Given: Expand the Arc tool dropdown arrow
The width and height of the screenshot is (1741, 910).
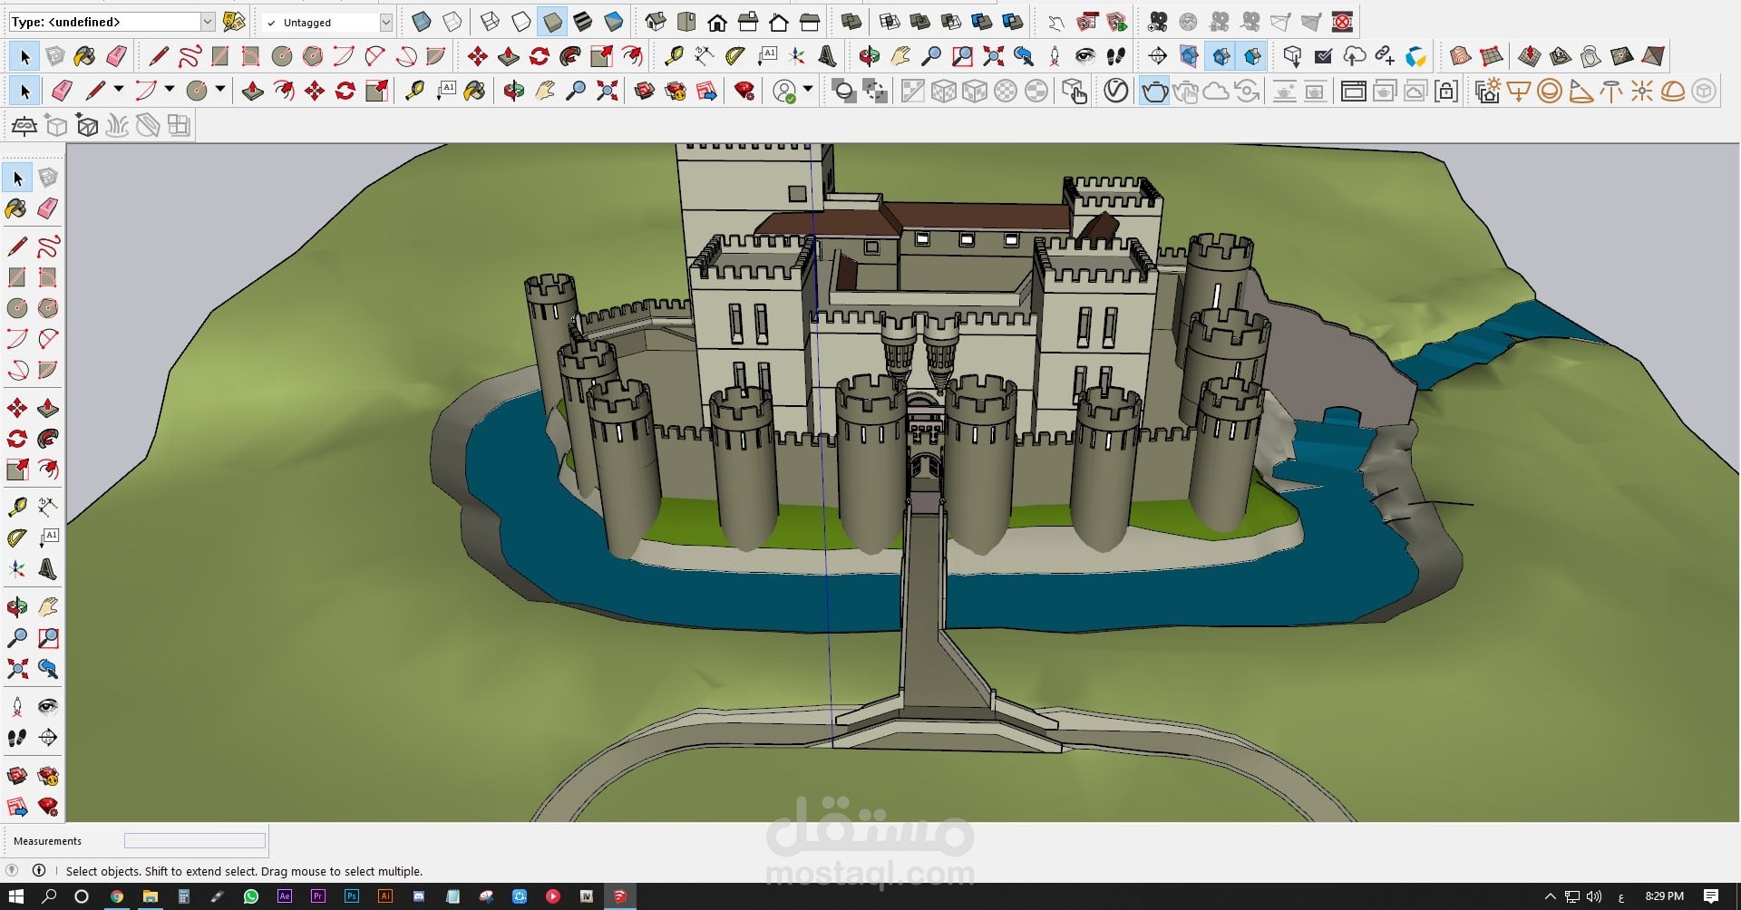Looking at the screenshot, I should (x=170, y=91).
